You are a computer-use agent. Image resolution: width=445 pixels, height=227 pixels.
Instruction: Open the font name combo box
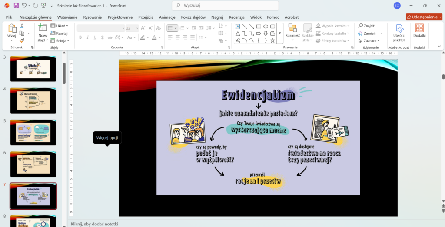coord(101,28)
